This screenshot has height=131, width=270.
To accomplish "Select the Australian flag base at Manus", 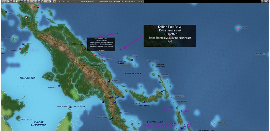I will (132, 60).
